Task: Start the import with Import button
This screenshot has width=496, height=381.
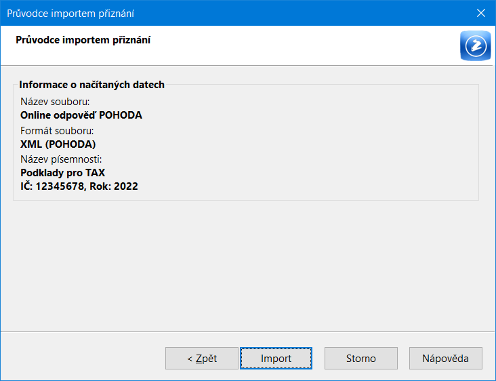Action: point(276,358)
